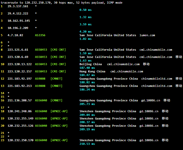
Task: Click the IP address 221.183.92.213
Action: pos(19,86)
